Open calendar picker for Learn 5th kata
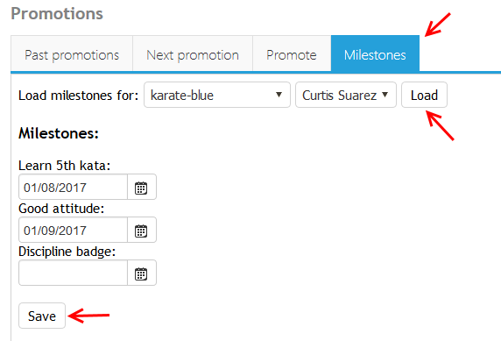501x341 pixels. (x=142, y=188)
